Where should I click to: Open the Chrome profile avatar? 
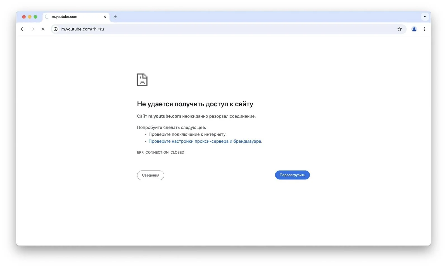pos(414,29)
